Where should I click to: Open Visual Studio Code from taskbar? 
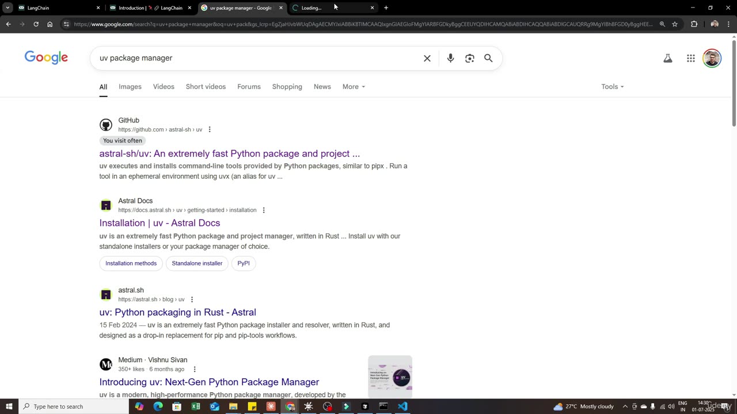(x=402, y=407)
